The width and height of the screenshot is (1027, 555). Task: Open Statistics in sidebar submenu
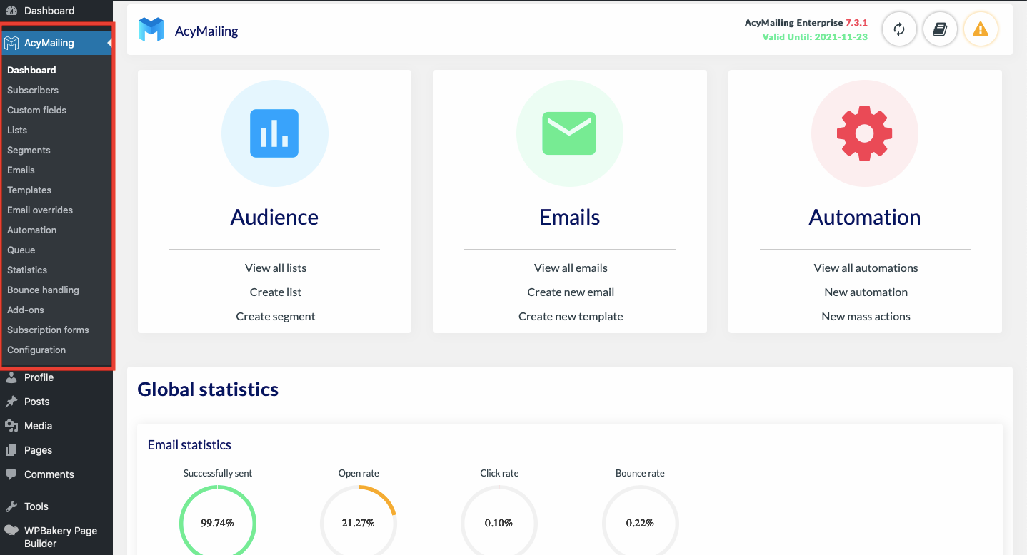click(27, 270)
